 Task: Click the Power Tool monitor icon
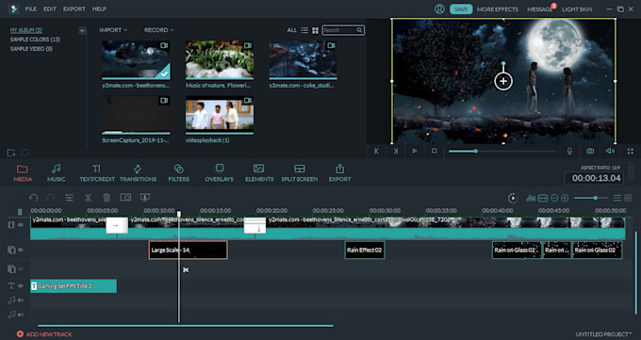(x=145, y=198)
